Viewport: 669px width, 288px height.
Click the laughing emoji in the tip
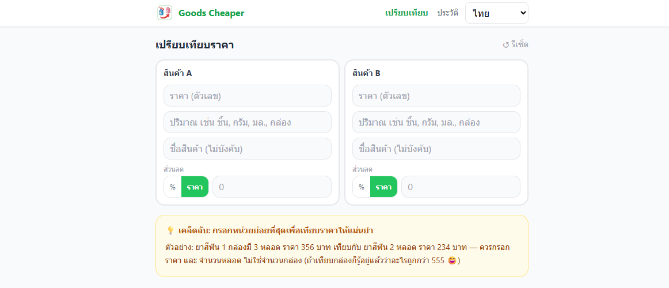coord(453,261)
